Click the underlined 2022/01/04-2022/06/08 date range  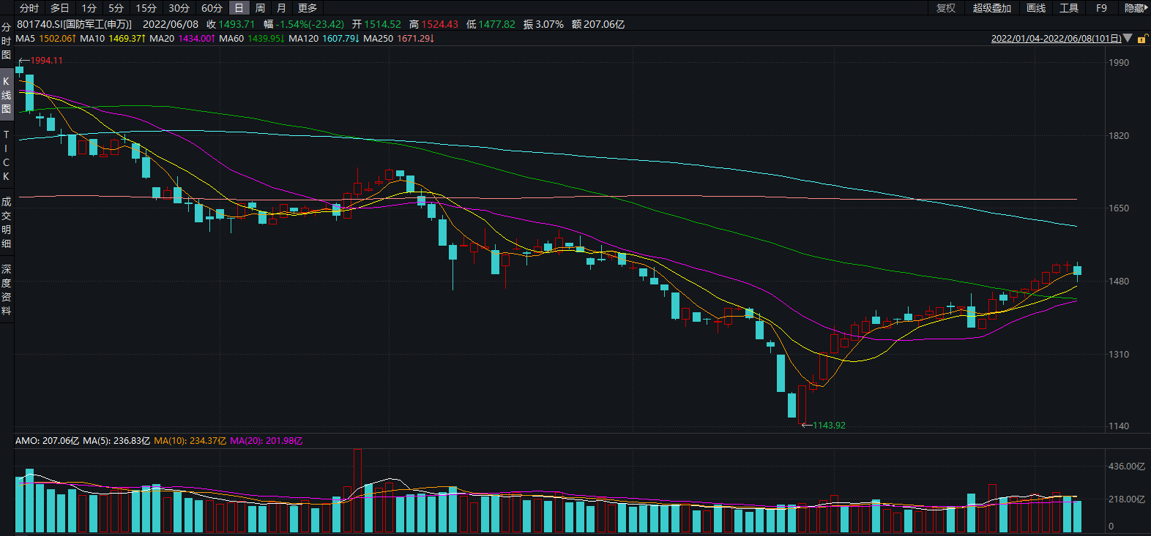(x=1056, y=39)
